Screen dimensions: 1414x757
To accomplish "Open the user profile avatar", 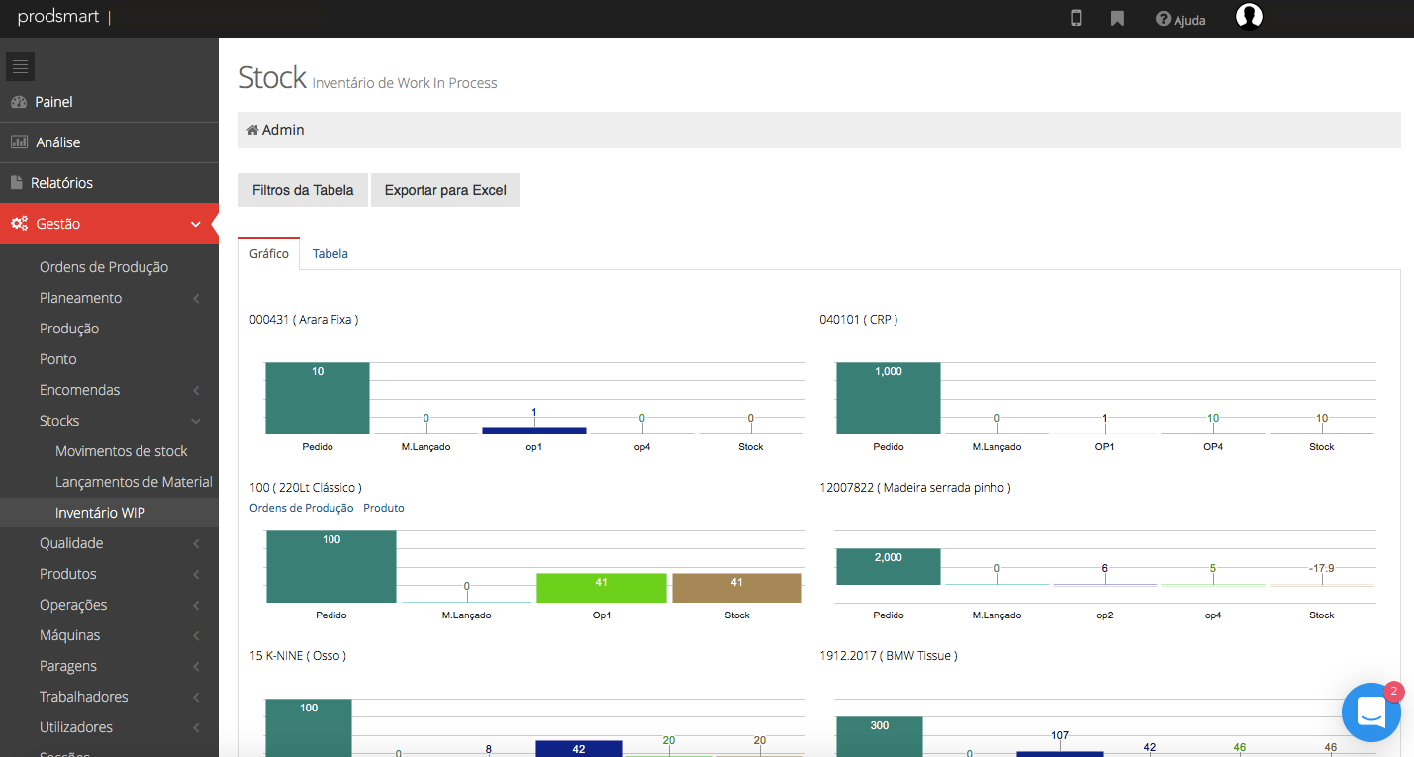I will pos(1250,17).
